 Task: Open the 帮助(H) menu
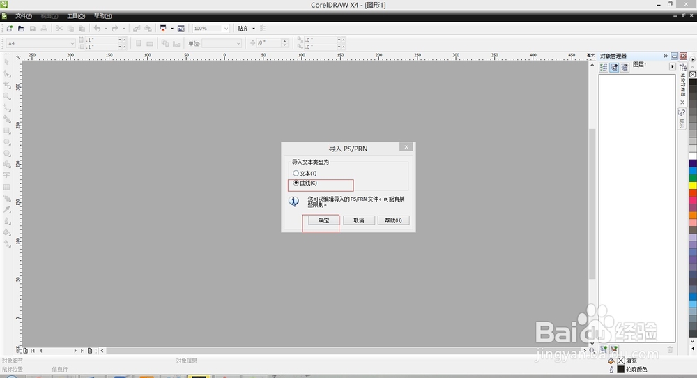pos(102,16)
